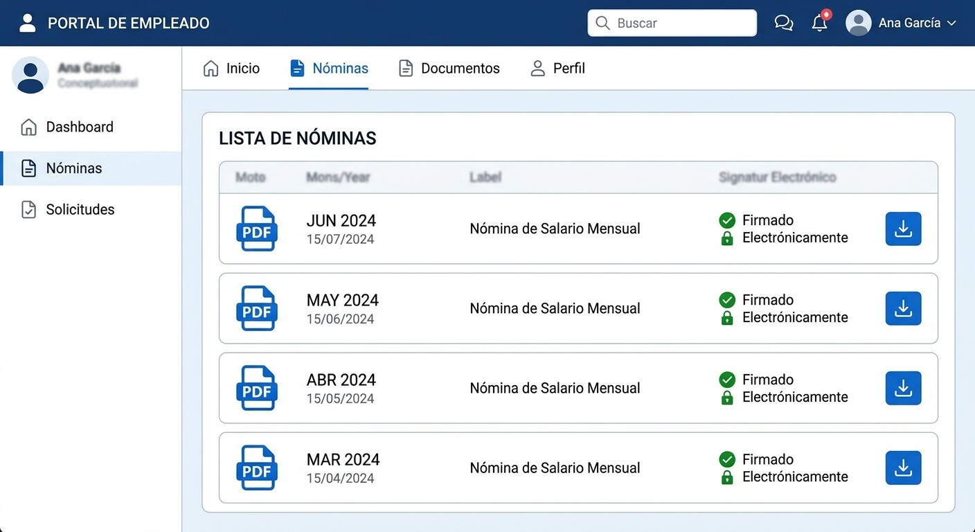This screenshot has width=975, height=532.
Task: Click the PORTAL DE EMPLEADO title
Action: pyautogui.click(x=129, y=23)
